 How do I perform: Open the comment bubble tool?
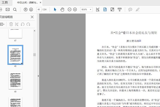click(x=130, y=9)
